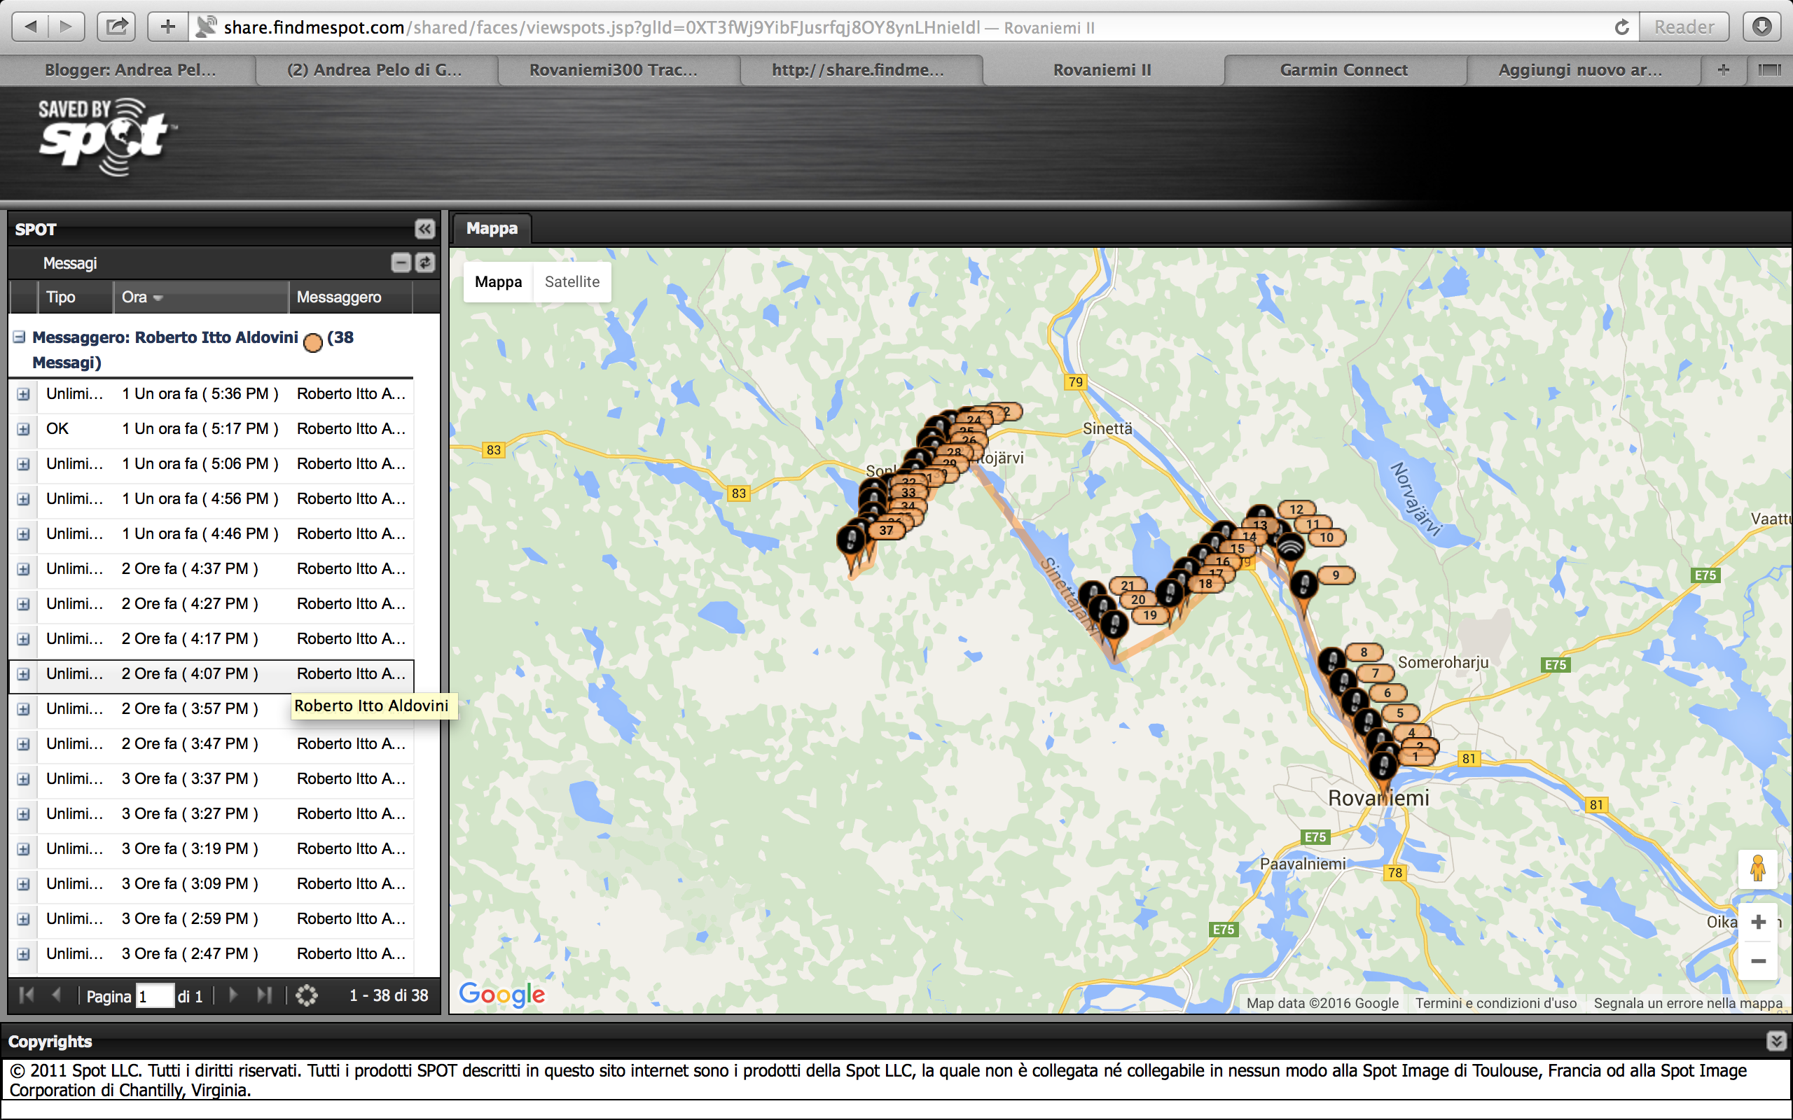Open Termini e condizioni d'uso link
1793x1120 pixels.
tap(1496, 1004)
